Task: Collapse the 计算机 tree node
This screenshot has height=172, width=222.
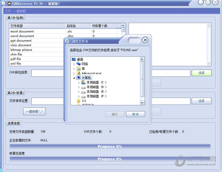Action: coord(74,78)
